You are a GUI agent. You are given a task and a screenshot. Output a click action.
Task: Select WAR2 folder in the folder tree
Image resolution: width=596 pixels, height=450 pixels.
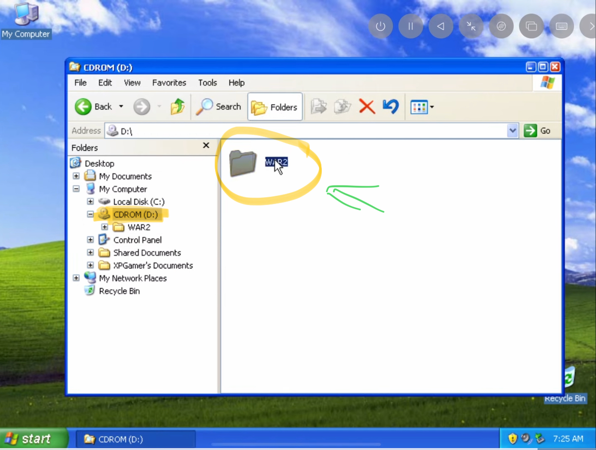click(139, 227)
